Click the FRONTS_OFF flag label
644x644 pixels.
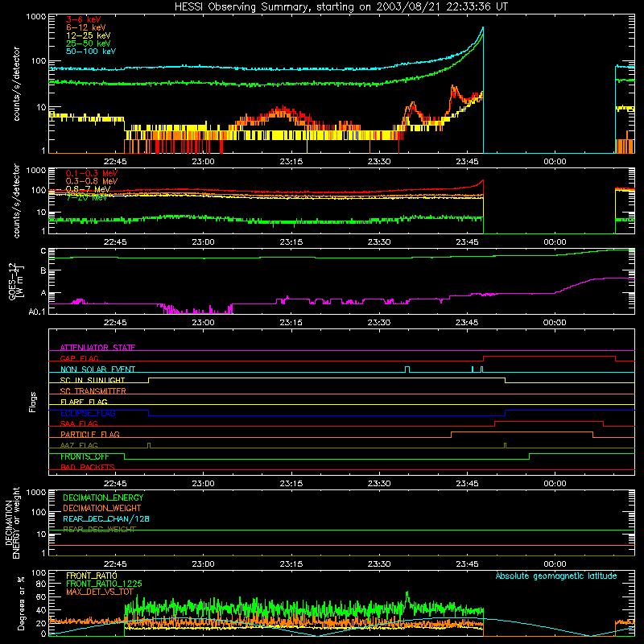[85, 456]
